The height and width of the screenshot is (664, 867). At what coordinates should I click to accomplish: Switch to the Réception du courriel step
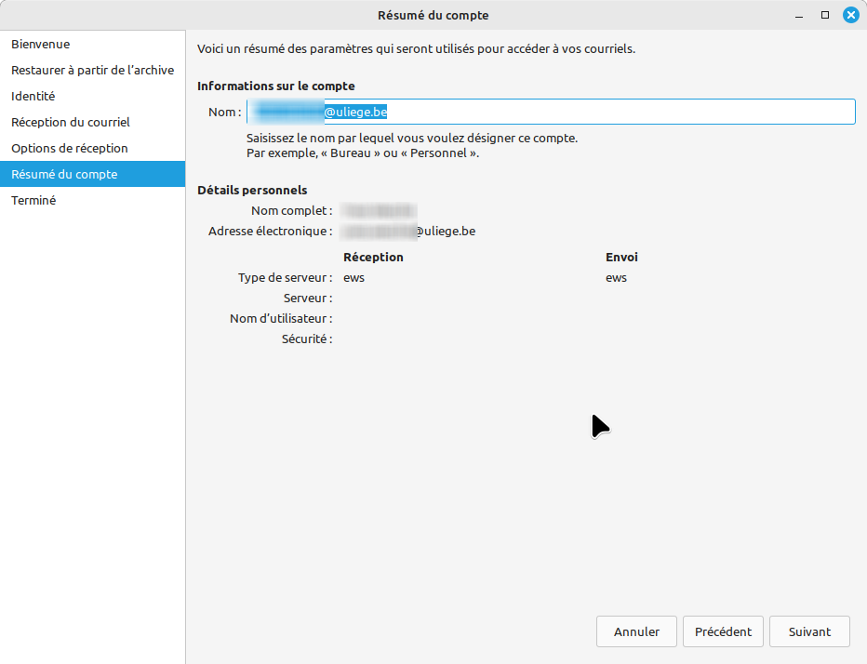(71, 122)
